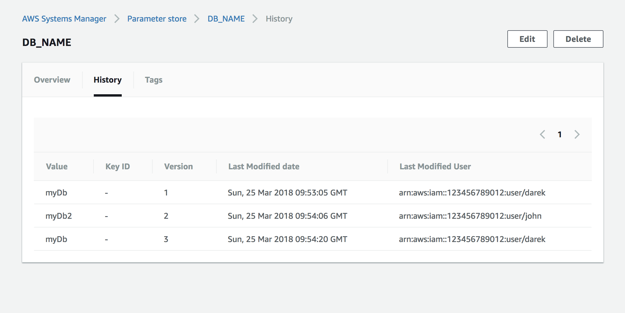This screenshot has height=313, width=625.
Task: Click the Last Modified date header
Action: [264, 166]
